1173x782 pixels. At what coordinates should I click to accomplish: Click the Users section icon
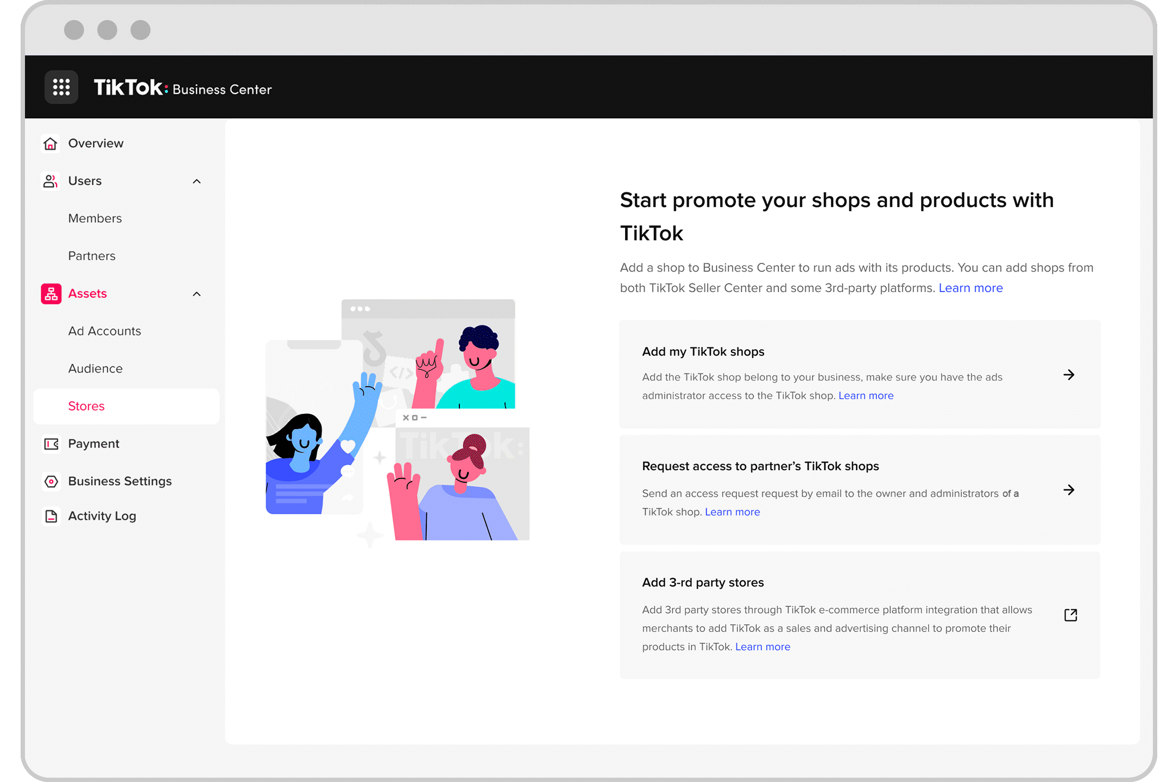pos(50,181)
